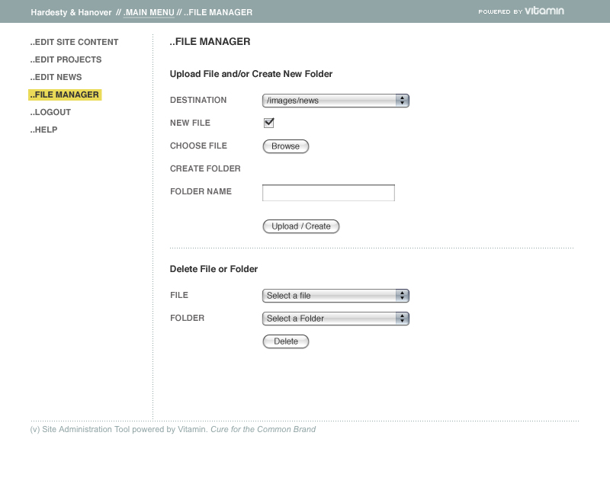610x503 pixels.
Task: Open the Select a file dropdown
Action: point(335,296)
